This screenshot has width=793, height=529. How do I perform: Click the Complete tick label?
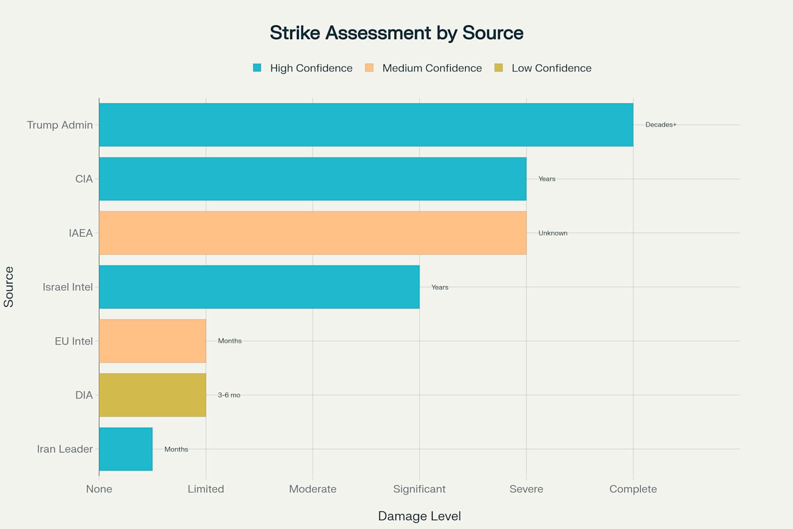coord(633,489)
